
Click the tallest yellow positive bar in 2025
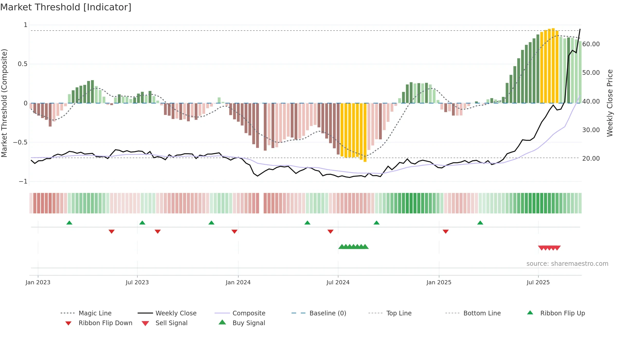[x=553, y=66]
